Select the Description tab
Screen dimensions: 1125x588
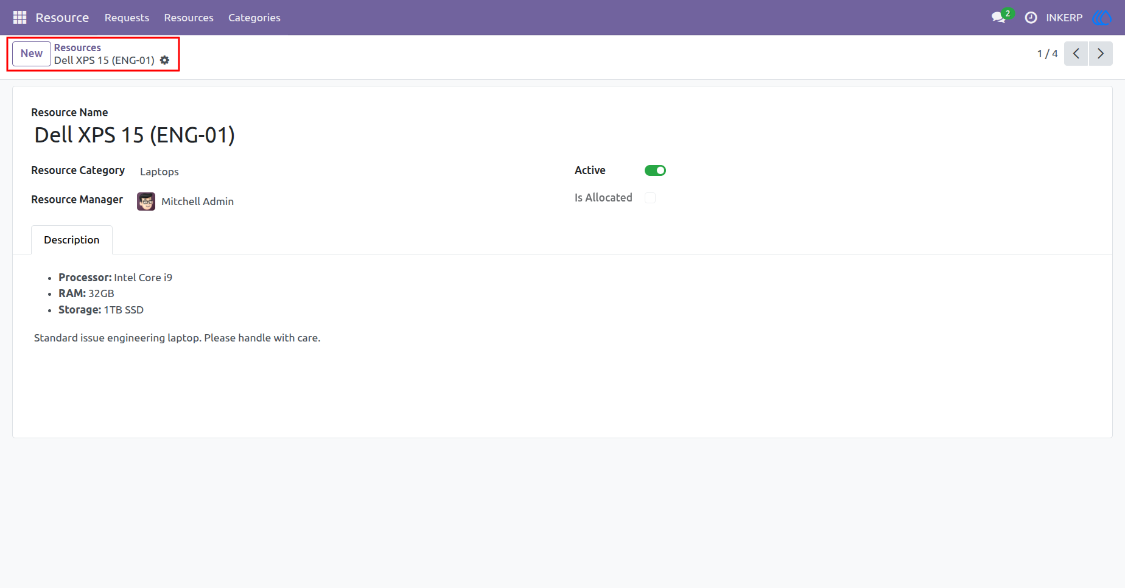(72, 240)
